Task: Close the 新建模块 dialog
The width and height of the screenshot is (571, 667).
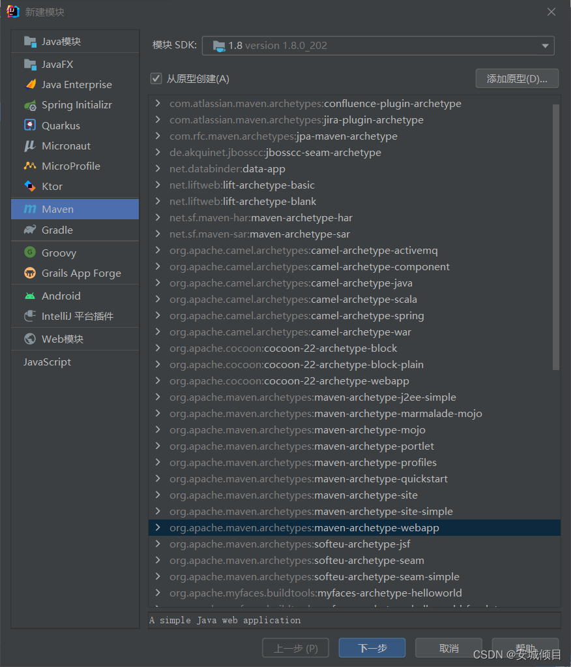Action: pos(551,12)
